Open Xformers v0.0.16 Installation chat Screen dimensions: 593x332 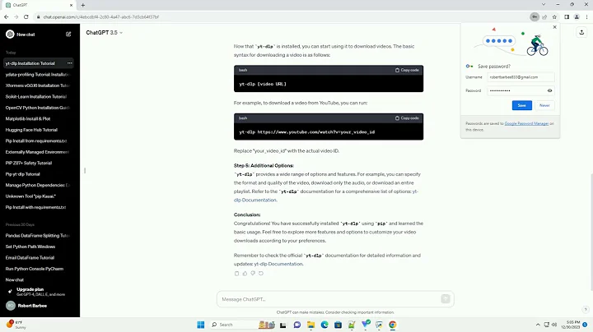pyautogui.click(x=39, y=85)
